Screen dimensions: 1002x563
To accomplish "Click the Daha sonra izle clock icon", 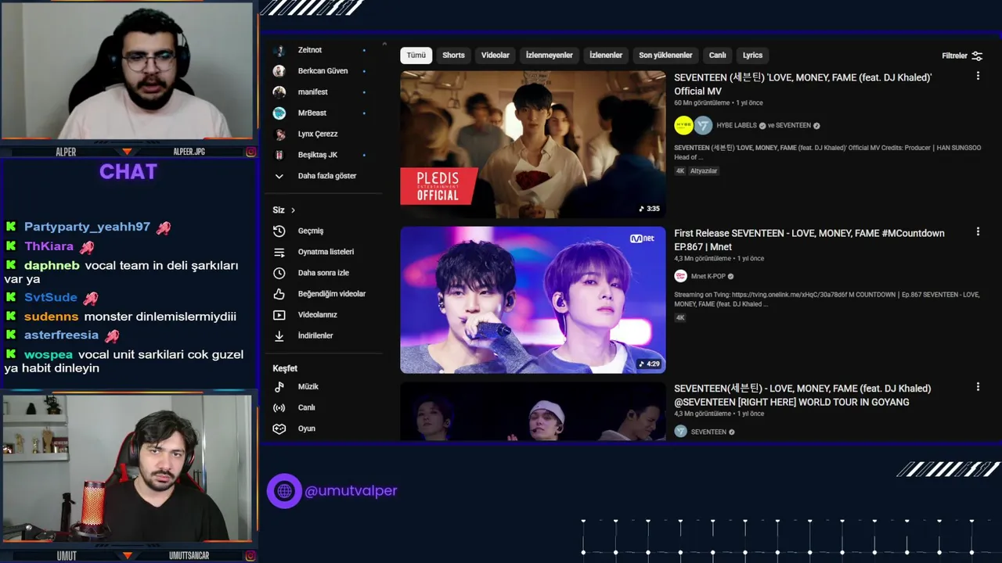I will pyautogui.click(x=279, y=273).
